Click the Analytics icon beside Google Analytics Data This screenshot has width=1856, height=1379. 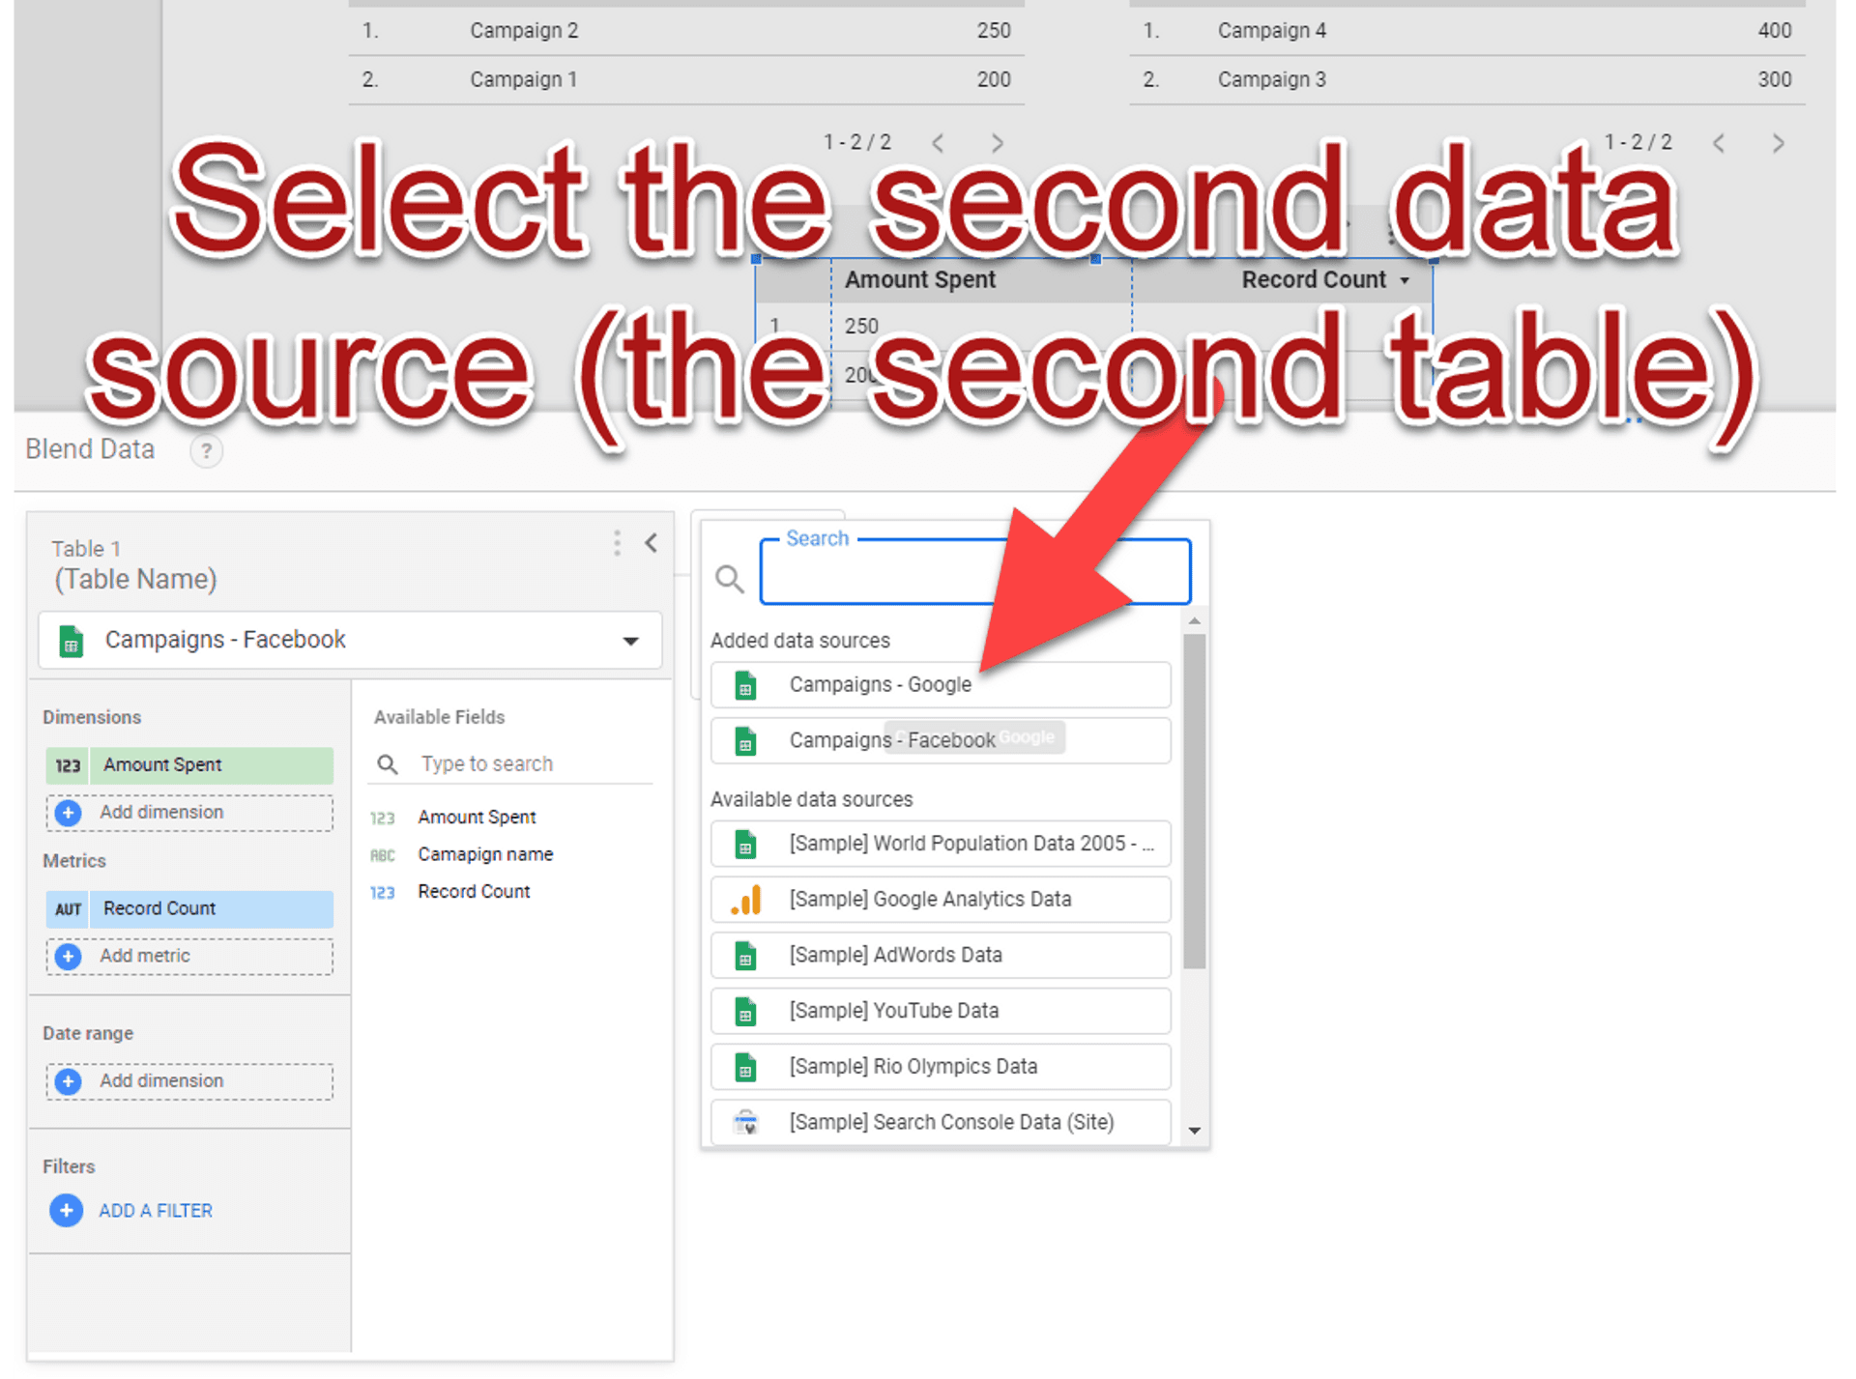(745, 901)
